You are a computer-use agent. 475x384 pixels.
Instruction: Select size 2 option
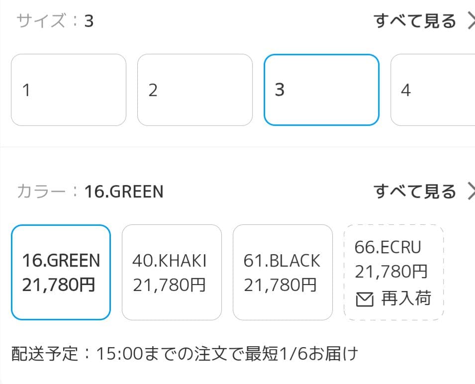[x=195, y=90]
